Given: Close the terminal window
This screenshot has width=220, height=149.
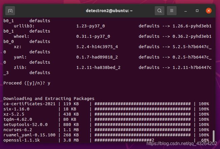Looking at the screenshot, I should (208, 11).
